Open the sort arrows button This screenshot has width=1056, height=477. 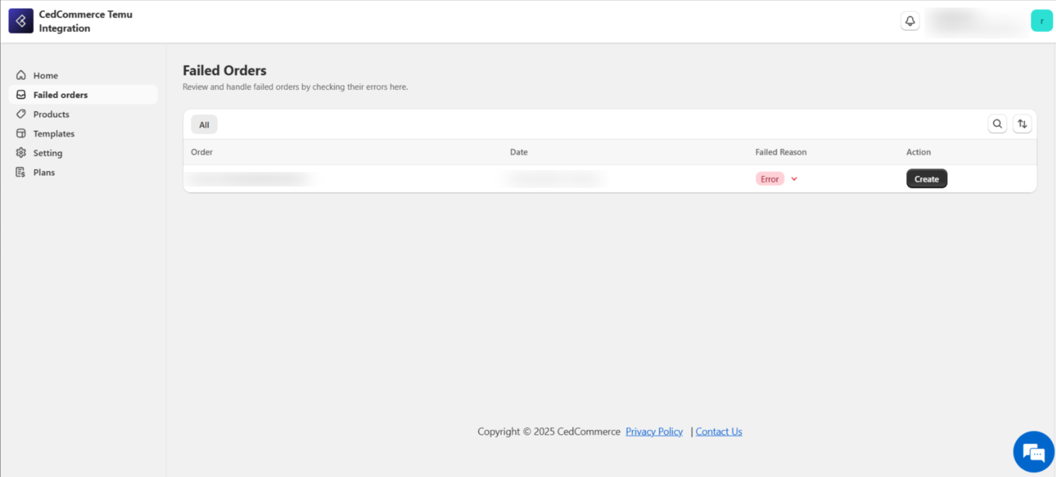click(1022, 124)
